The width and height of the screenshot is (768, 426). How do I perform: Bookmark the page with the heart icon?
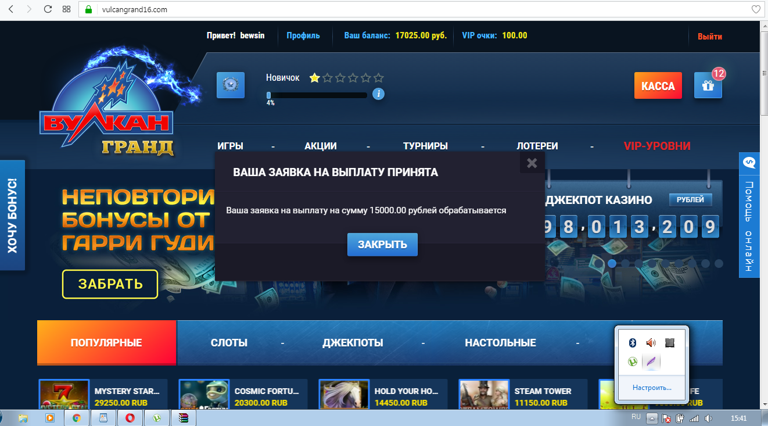(x=756, y=9)
